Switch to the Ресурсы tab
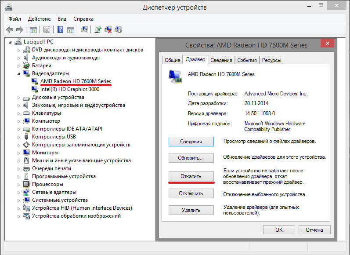 271,60
